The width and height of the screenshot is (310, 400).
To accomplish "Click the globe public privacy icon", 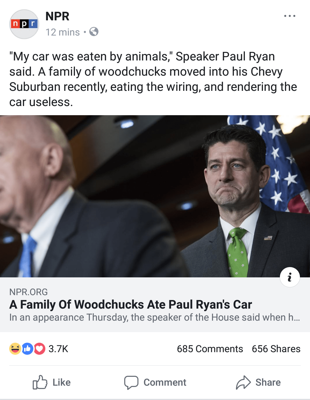I will (94, 32).
